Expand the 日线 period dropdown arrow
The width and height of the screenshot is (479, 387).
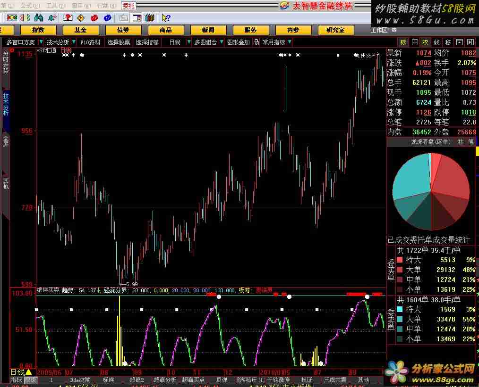(x=189, y=42)
